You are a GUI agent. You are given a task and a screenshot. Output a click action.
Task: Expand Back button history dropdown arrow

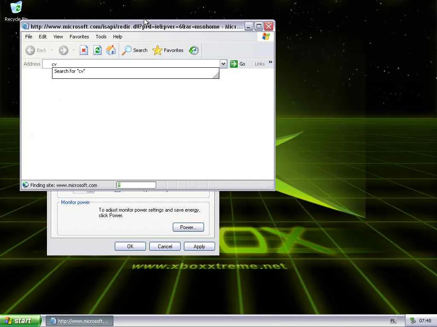[x=52, y=50]
